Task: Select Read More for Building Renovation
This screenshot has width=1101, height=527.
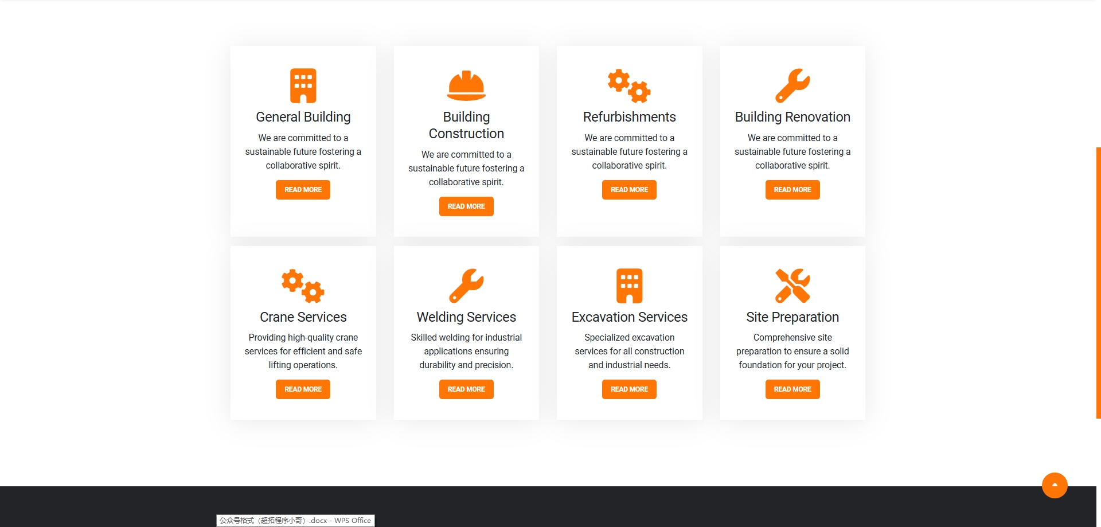Action: pyautogui.click(x=792, y=190)
